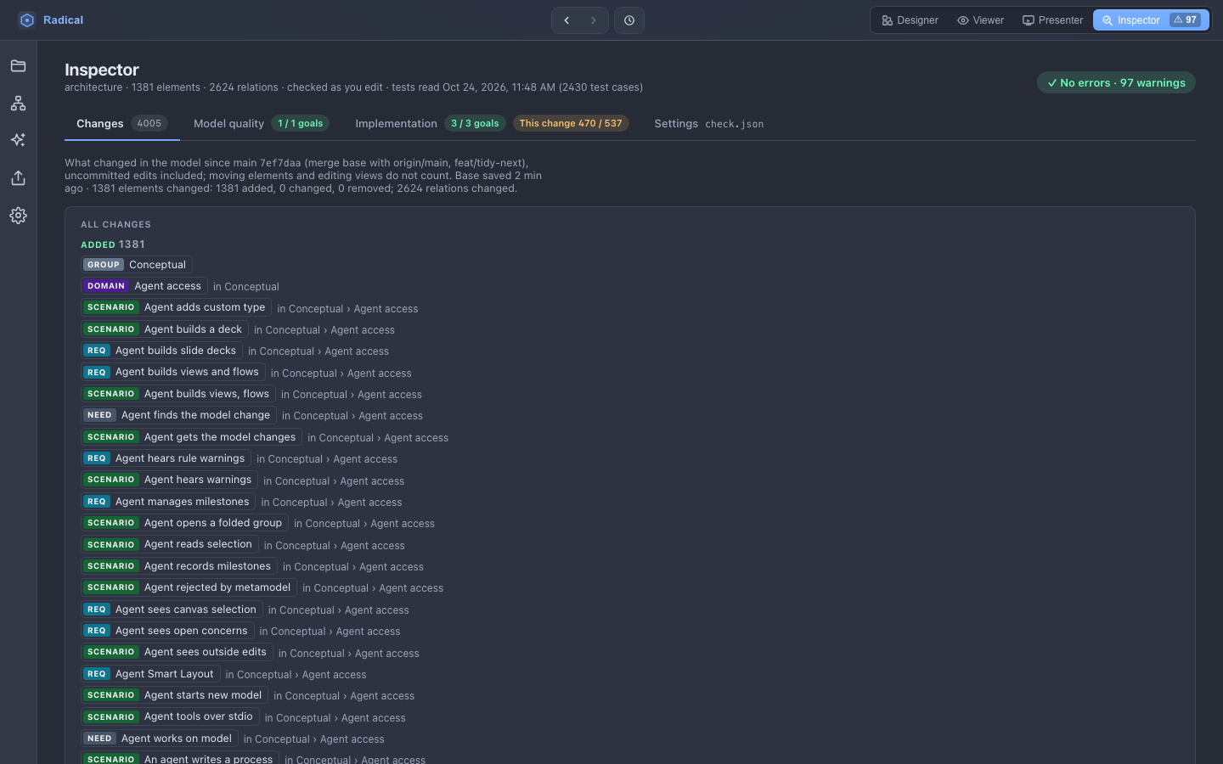The height and width of the screenshot is (764, 1223).
Task: Select 'Agent tools over stdio' scenario
Action: coord(170,717)
